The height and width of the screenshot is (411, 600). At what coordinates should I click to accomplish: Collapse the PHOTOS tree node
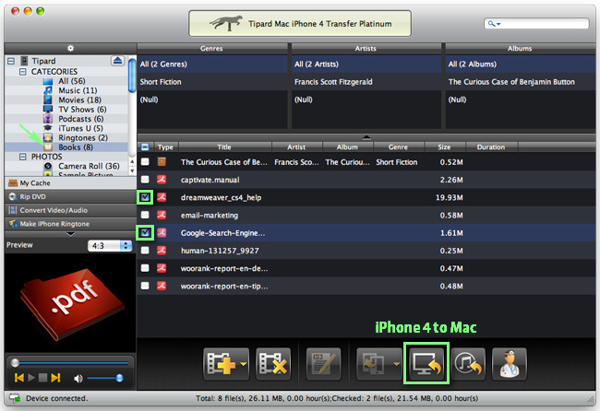pyautogui.click(x=23, y=157)
